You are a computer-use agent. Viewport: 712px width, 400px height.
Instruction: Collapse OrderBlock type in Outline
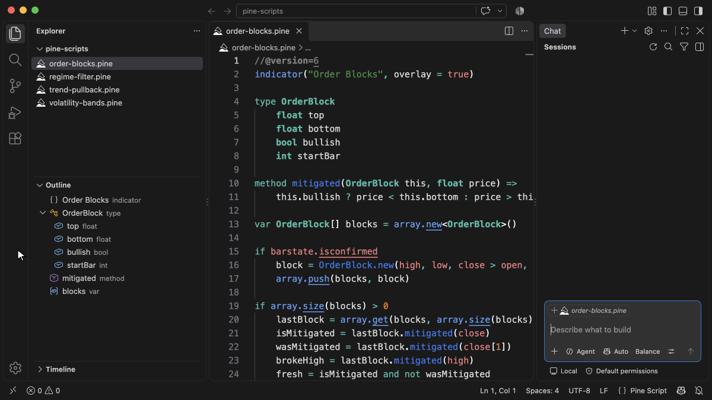tap(43, 213)
